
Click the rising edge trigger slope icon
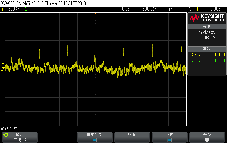[x=190, y=9]
